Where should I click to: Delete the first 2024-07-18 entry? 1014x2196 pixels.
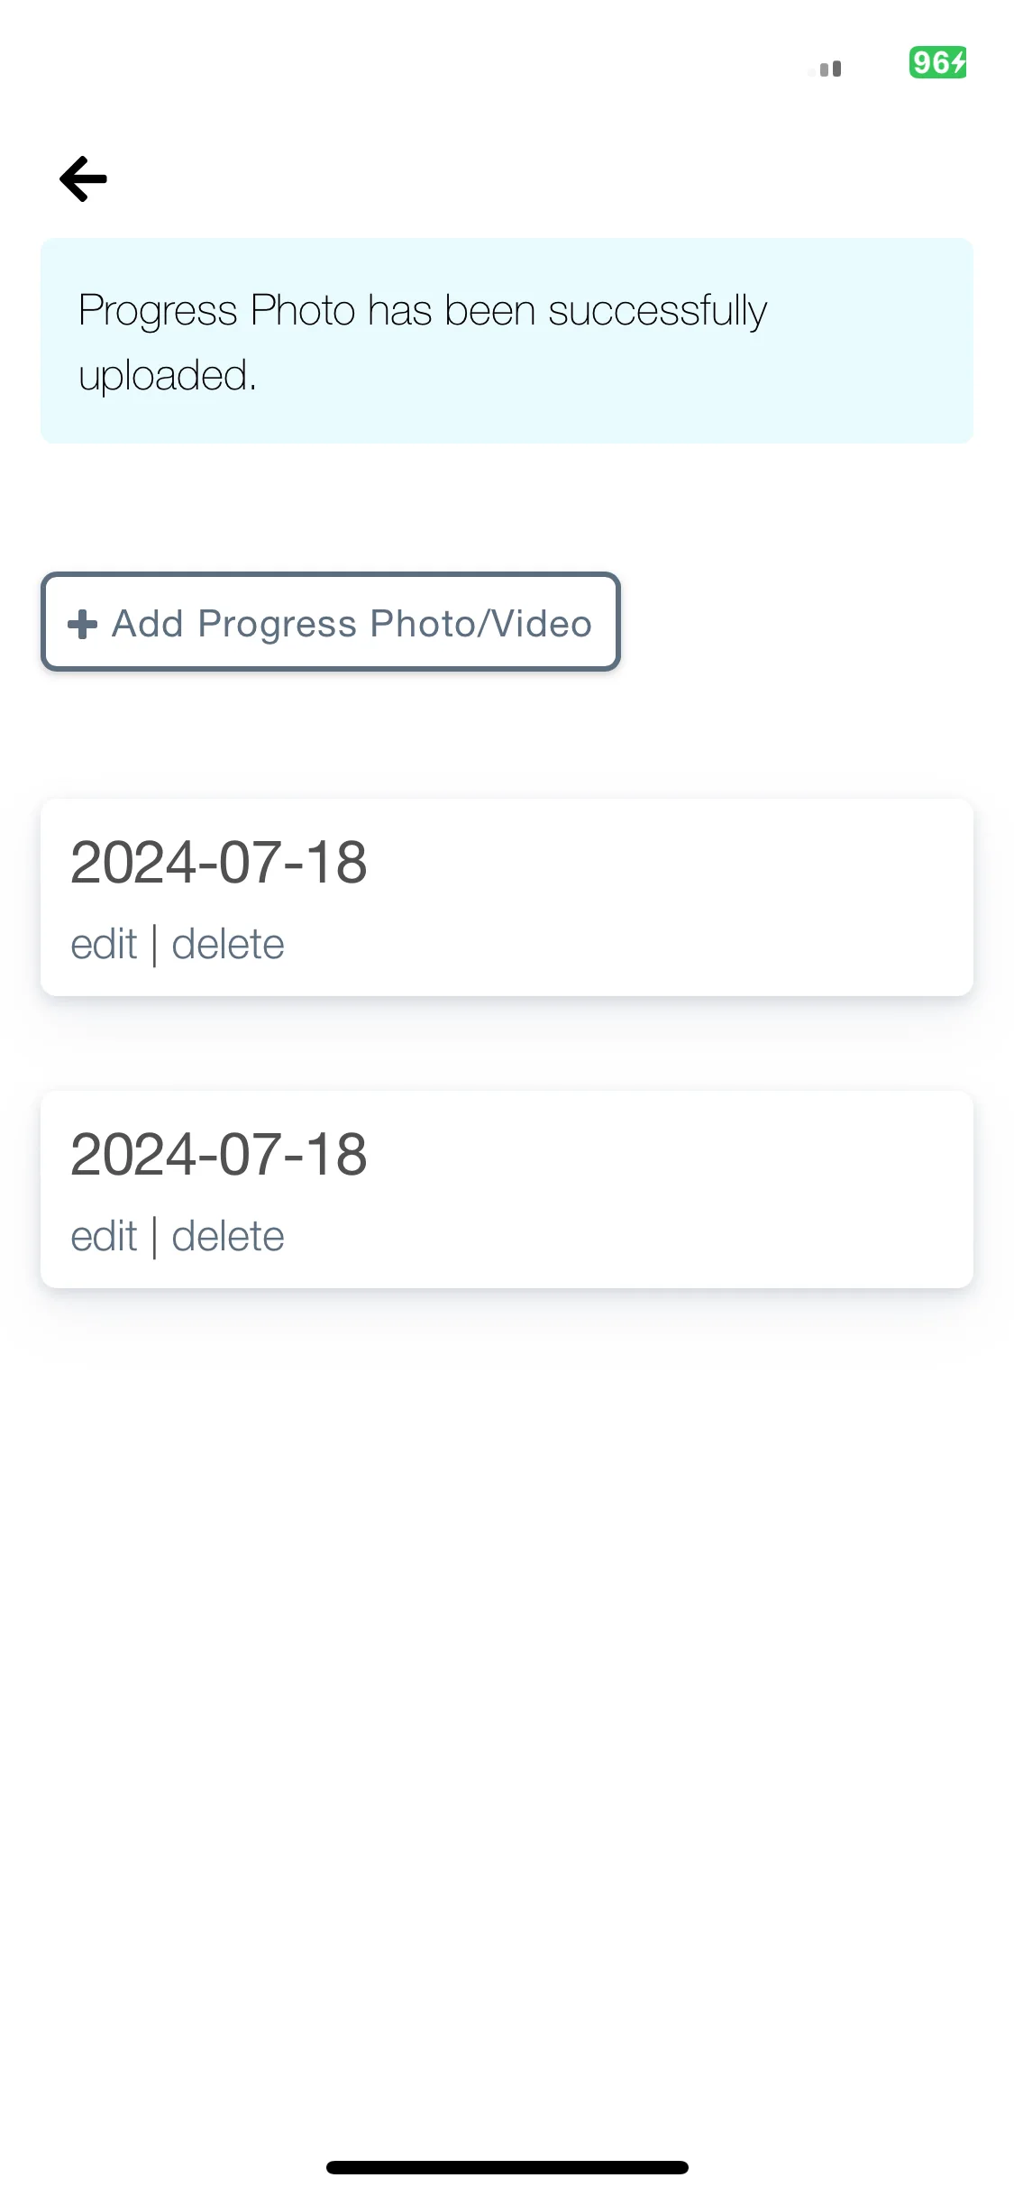pos(228,945)
